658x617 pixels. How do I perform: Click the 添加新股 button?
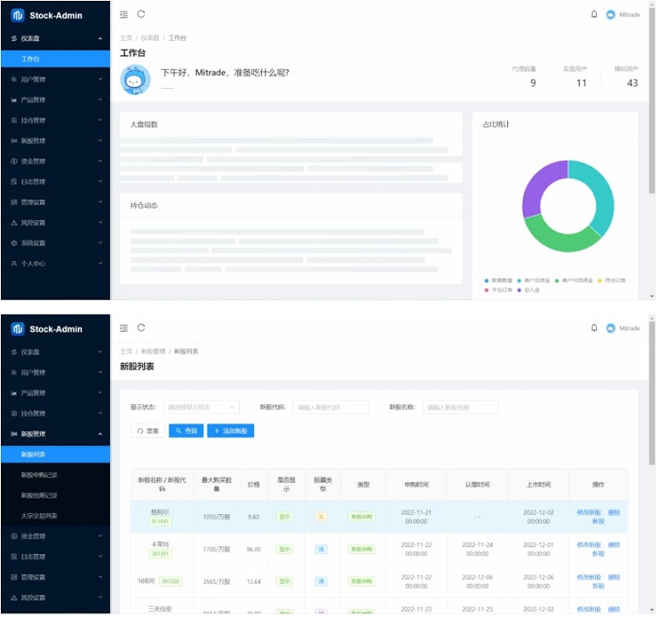pyautogui.click(x=230, y=431)
